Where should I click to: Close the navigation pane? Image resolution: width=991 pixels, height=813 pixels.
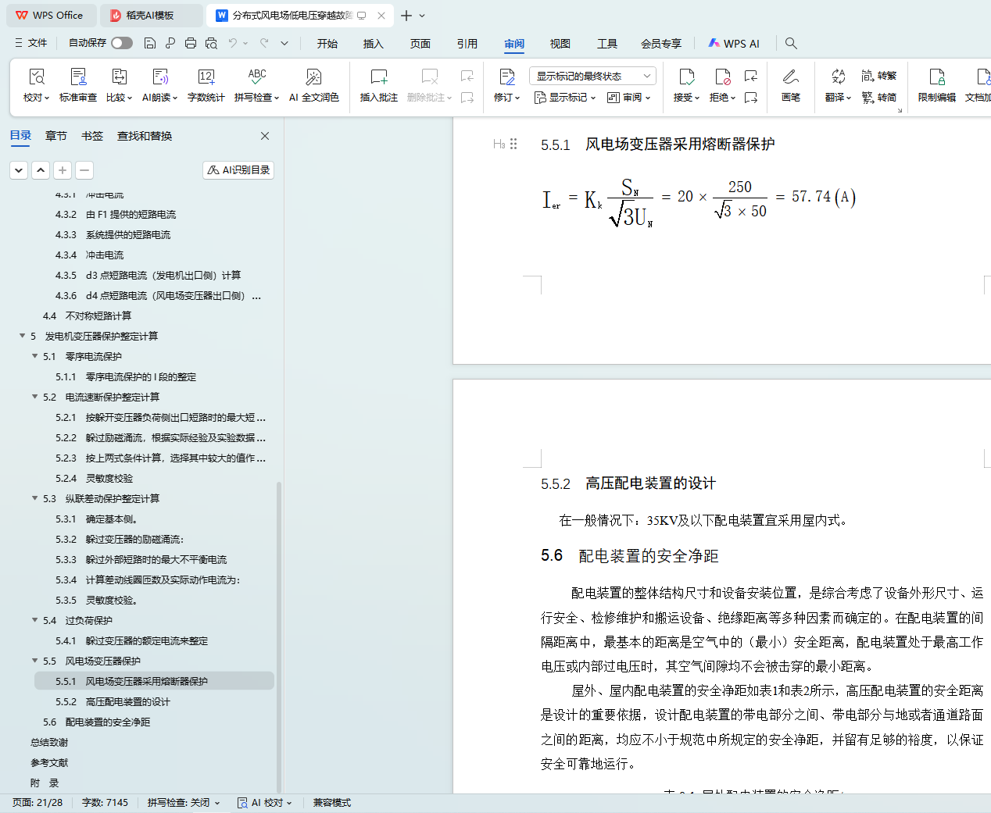(x=265, y=136)
